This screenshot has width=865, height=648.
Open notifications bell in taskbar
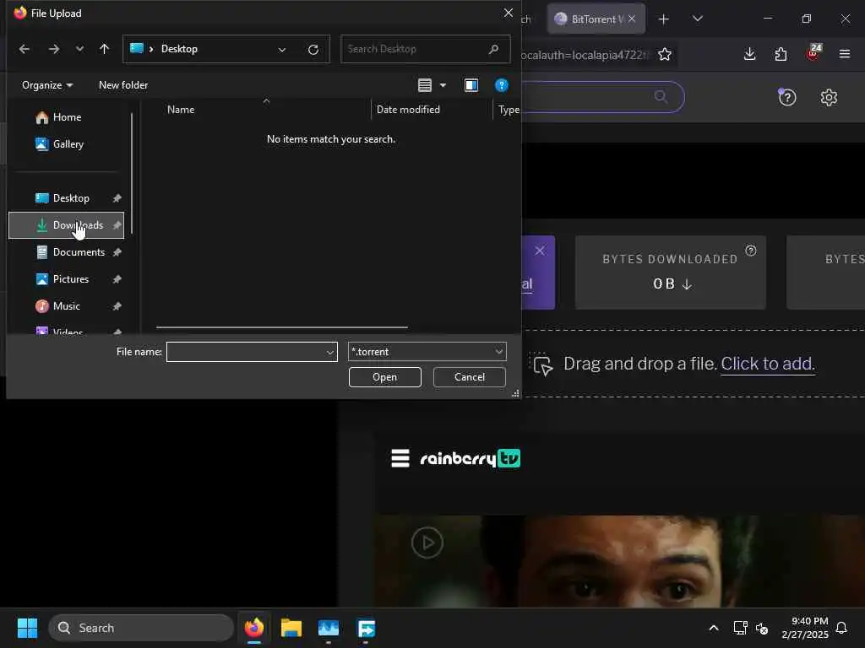pyautogui.click(x=841, y=628)
